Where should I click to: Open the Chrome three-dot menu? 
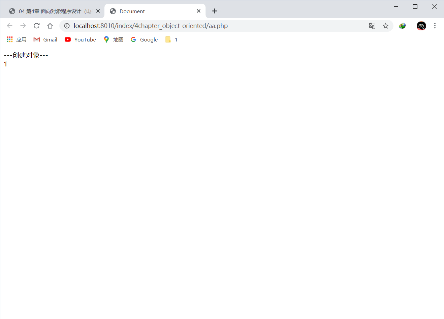435,26
